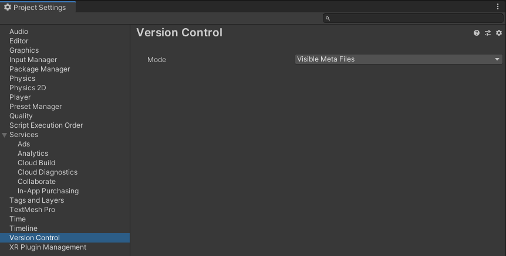
Task: Open In-App Purchasing service settings
Action: [x=48, y=191]
